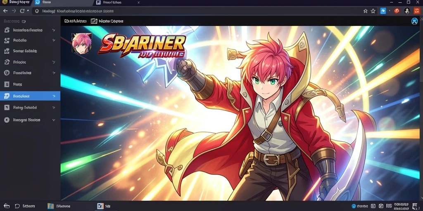Expand the first sidebar item via its chevron
The image size is (423, 211).
pos(54,30)
